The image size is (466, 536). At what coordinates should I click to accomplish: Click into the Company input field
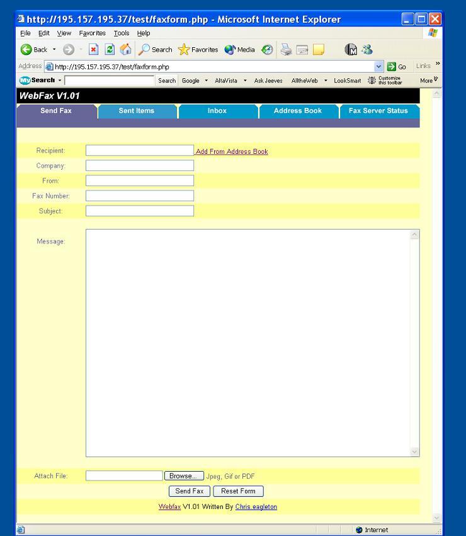(x=140, y=165)
